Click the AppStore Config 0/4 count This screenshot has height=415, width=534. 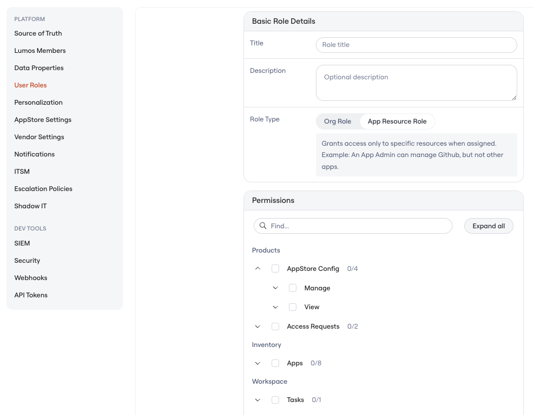[x=353, y=269]
